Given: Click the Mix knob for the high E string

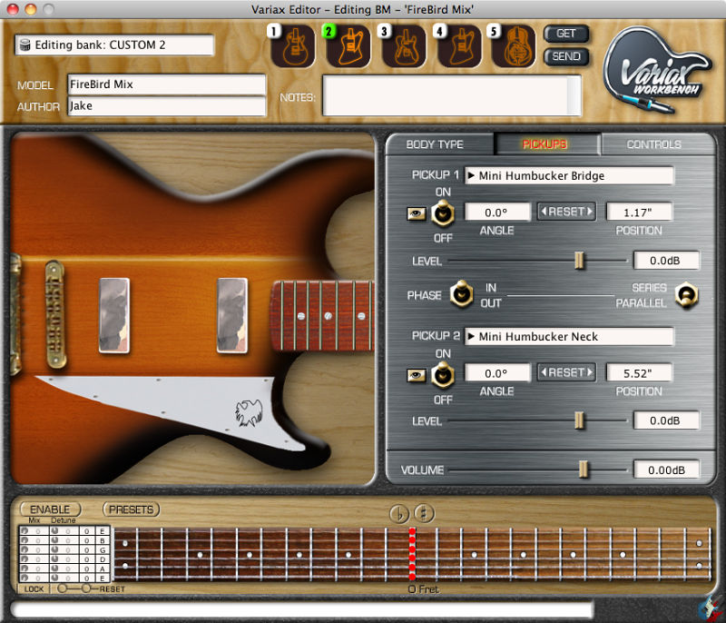Looking at the screenshot, I should point(25,531).
